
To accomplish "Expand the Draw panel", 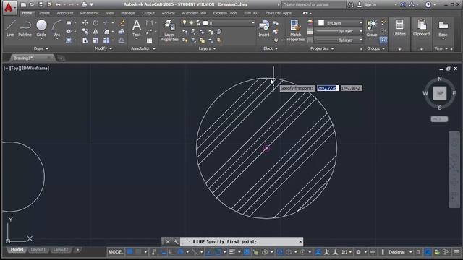I will tap(41, 48).
